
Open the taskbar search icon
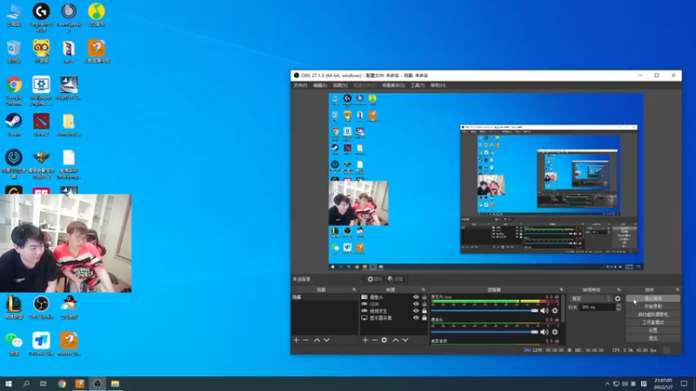pos(26,384)
